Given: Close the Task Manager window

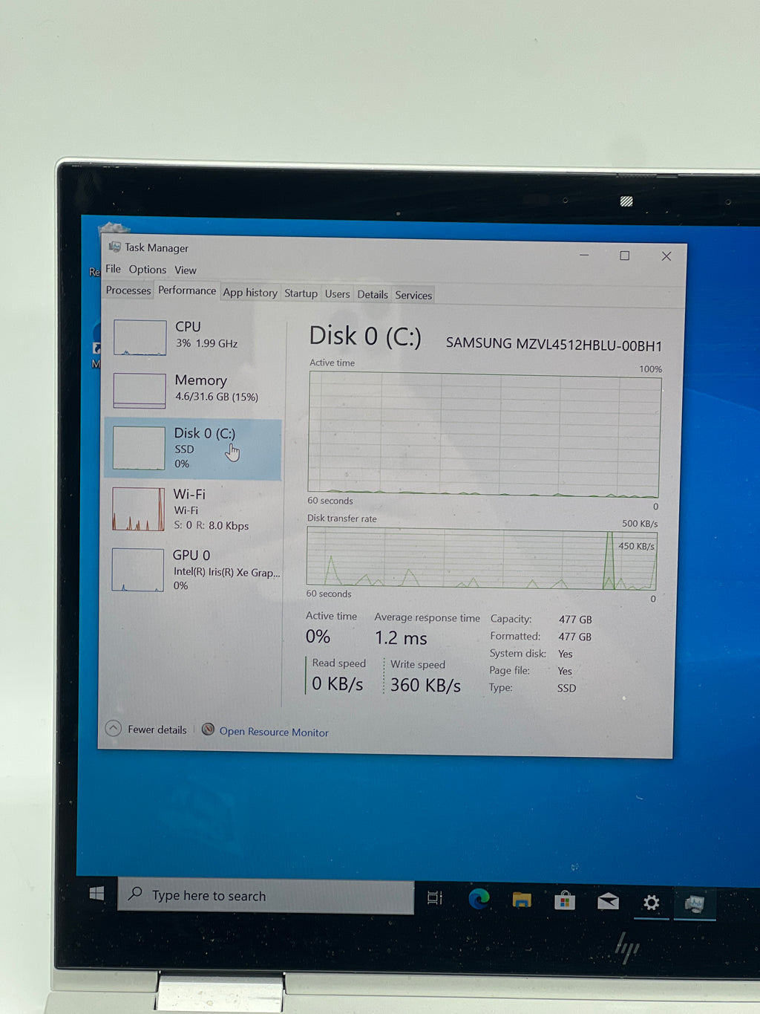Looking at the screenshot, I should tap(666, 256).
